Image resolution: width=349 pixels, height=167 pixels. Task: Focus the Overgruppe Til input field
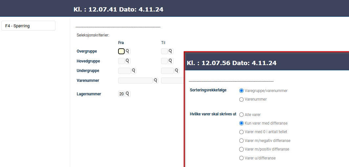tap(164, 51)
